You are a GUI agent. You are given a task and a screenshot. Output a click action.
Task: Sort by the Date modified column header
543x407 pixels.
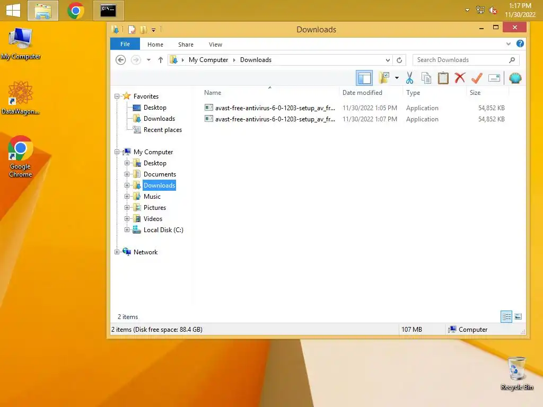(x=362, y=92)
